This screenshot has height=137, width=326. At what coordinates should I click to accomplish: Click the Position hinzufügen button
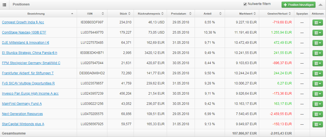coord(298,5)
